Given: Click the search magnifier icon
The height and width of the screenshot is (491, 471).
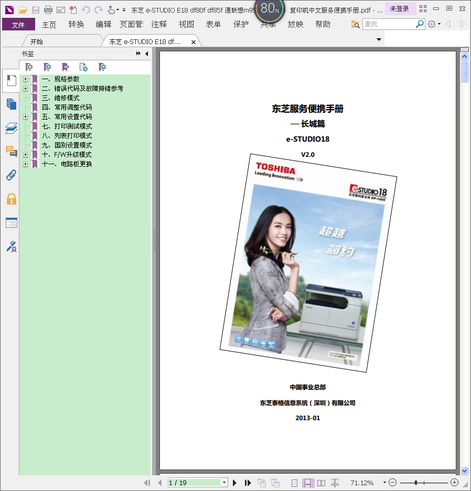Looking at the screenshot, I should point(420,24).
